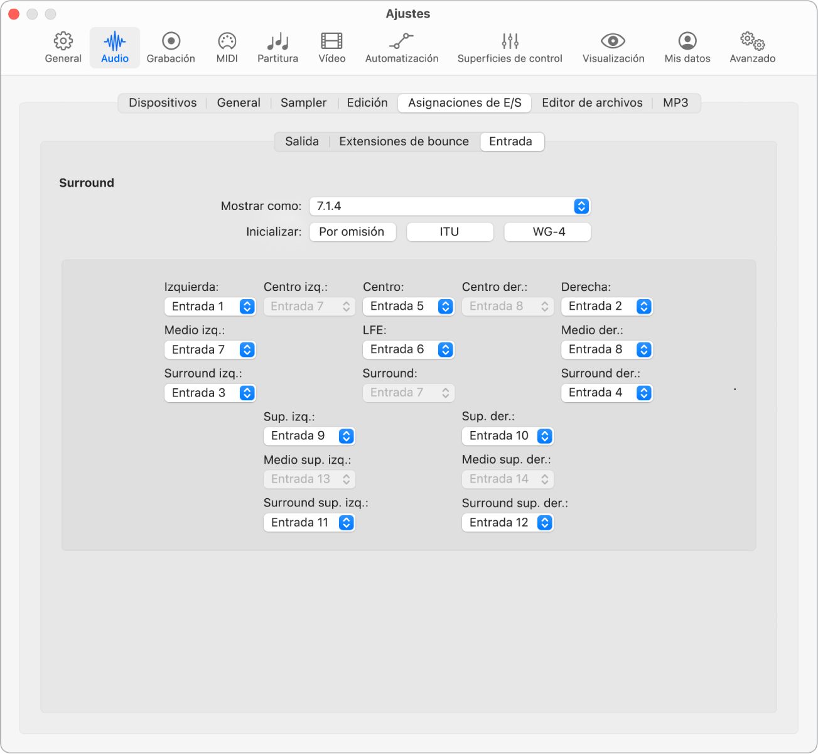
Task: Open the Sup. der. Entrada 10 dropdown
Action: [507, 436]
